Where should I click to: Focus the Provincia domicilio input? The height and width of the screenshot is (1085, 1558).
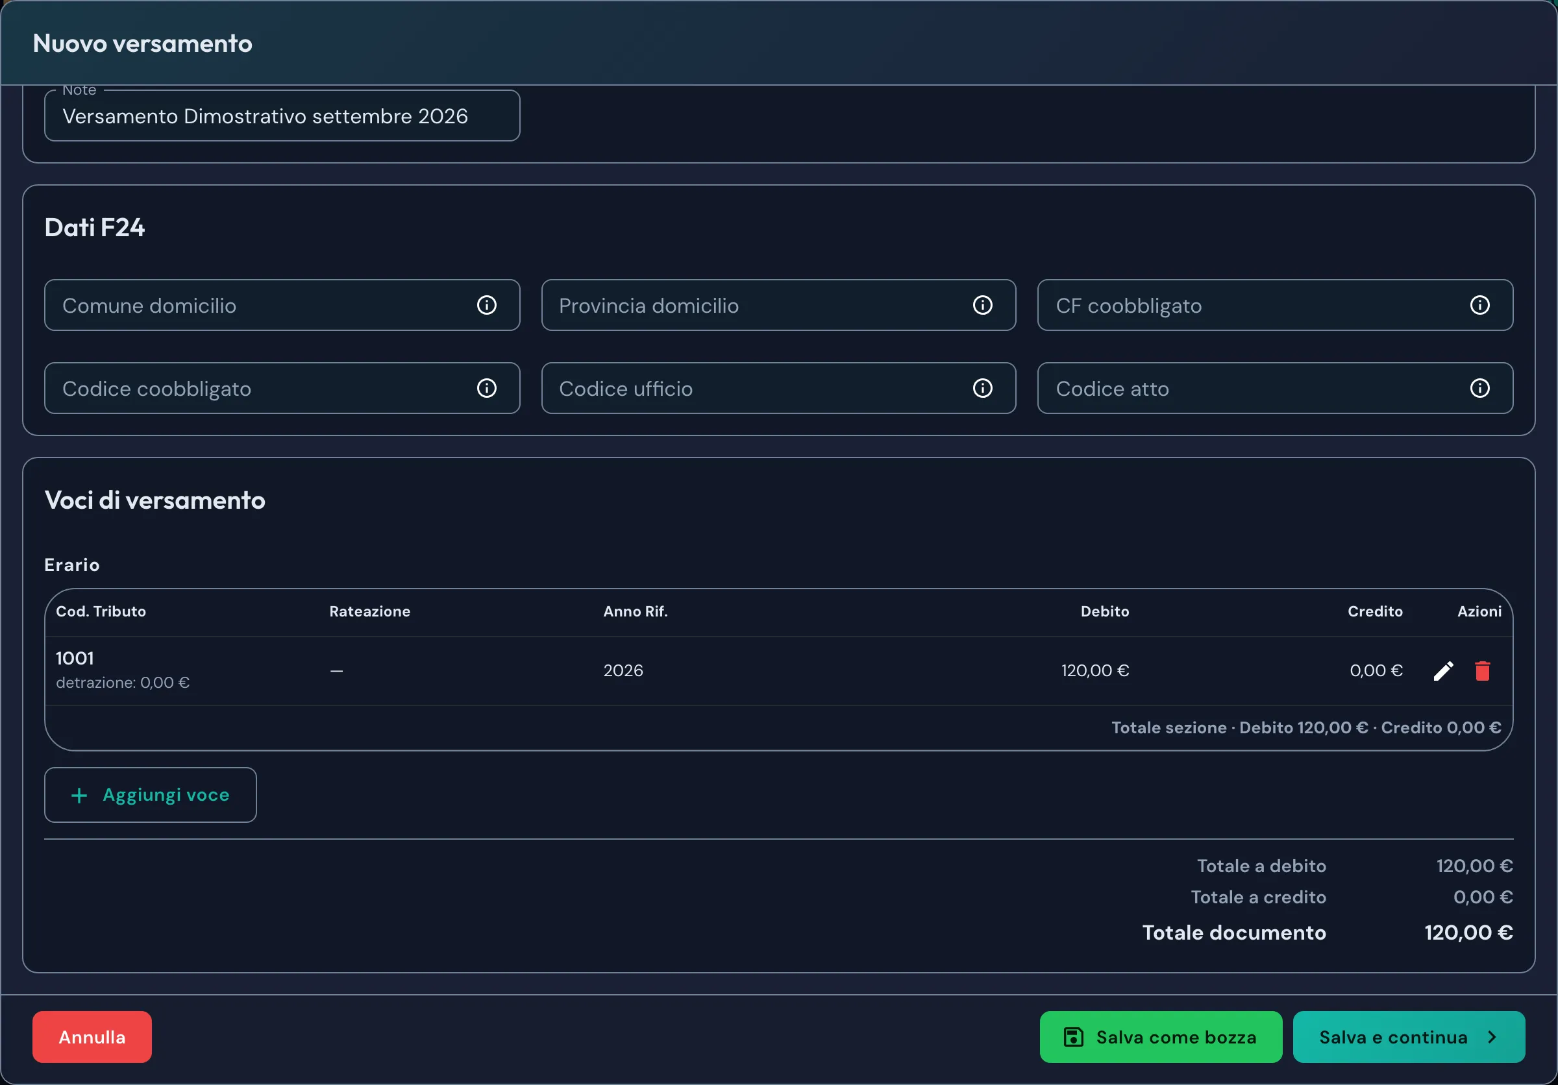(778, 305)
